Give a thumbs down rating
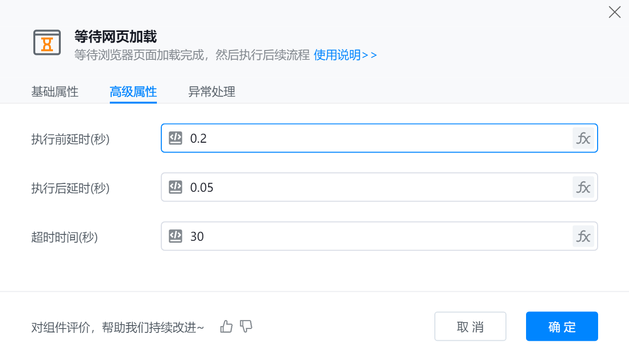Screen dimensions: 629x355 [x=246, y=327]
